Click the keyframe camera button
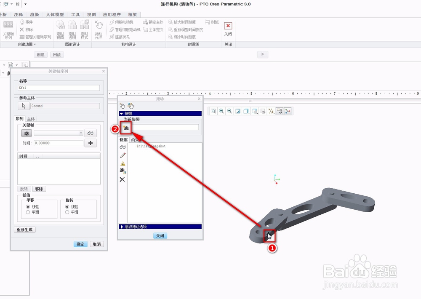 26,133
